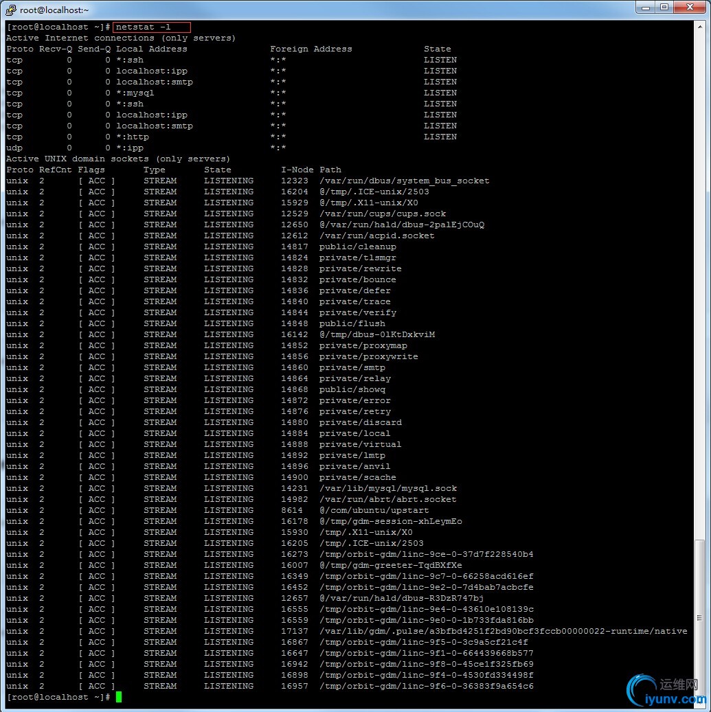Image resolution: width=711 pixels, height=712 pixels.
Task: Click the '@/var/run/hald/dbus-R3DzR747bj' path
Action: pyautogui.click(x=402, y=598)
